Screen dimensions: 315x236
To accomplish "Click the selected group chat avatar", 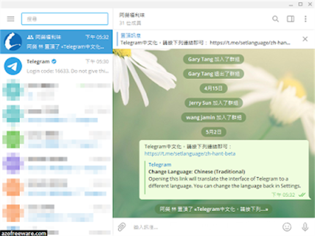I will coord(13,41).
